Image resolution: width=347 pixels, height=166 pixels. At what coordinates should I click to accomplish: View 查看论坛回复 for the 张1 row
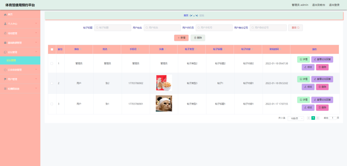coord(322,100)
